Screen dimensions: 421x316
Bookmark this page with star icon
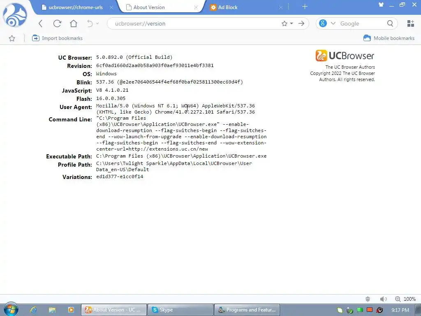point(285,23)
